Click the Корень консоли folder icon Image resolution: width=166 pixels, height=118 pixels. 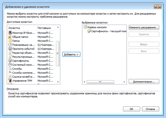point(85,27)
